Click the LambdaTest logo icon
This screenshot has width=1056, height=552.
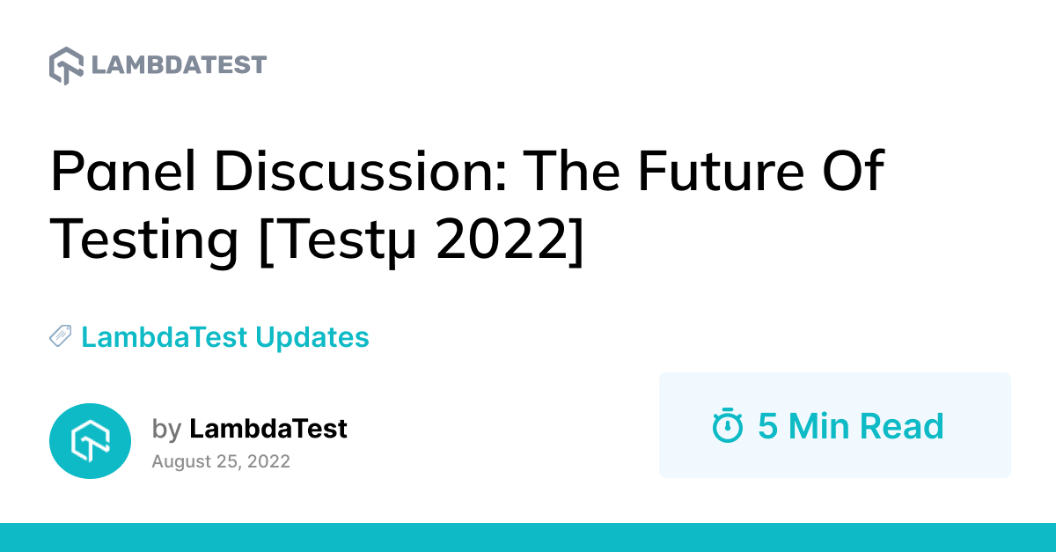tap(67, 66)
